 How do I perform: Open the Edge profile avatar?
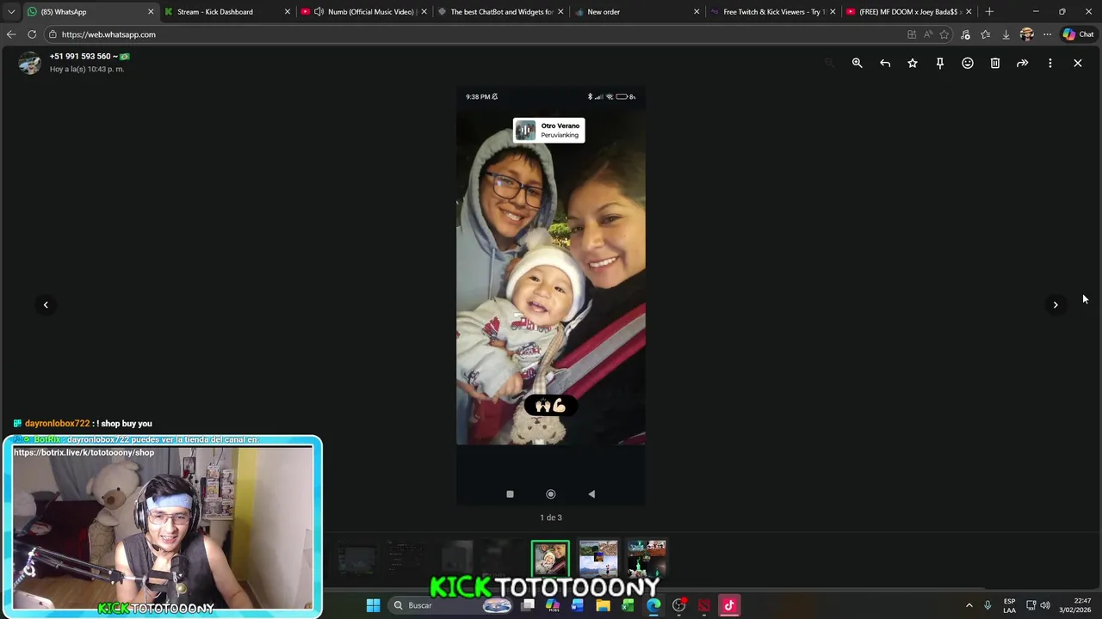coord(1026,34)
